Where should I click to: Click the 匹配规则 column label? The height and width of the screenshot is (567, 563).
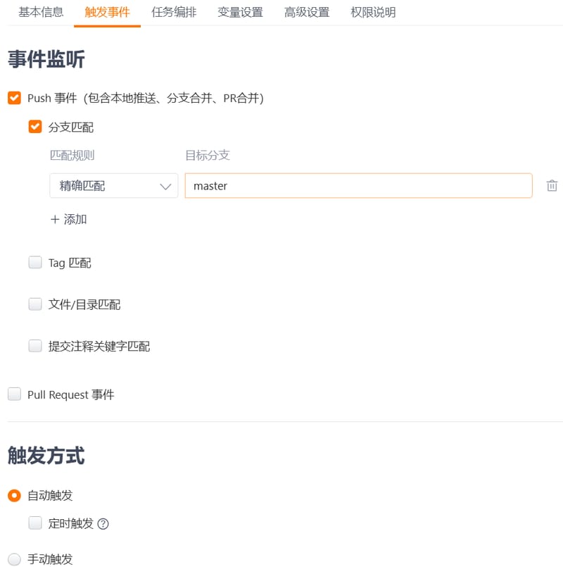72,155
